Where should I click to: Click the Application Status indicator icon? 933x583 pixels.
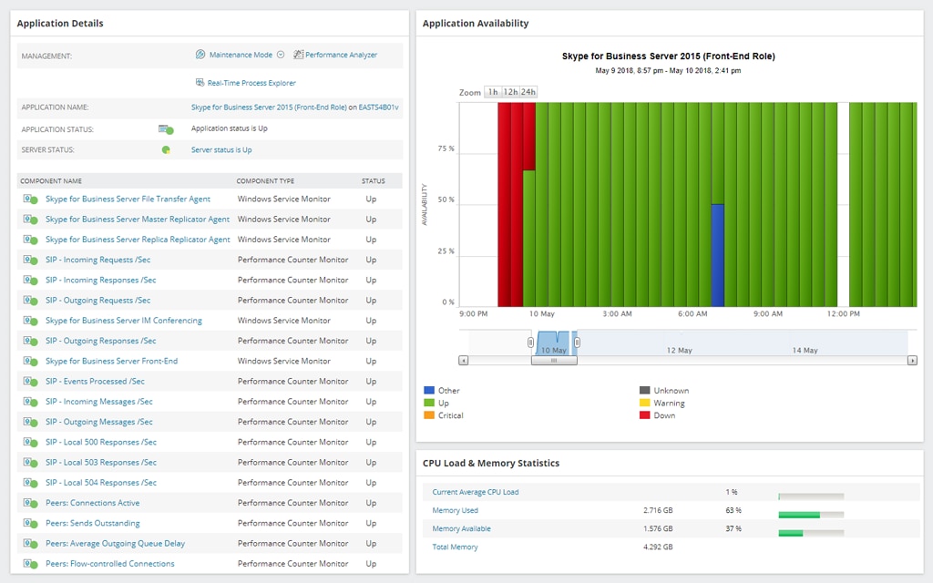point(167,128)
